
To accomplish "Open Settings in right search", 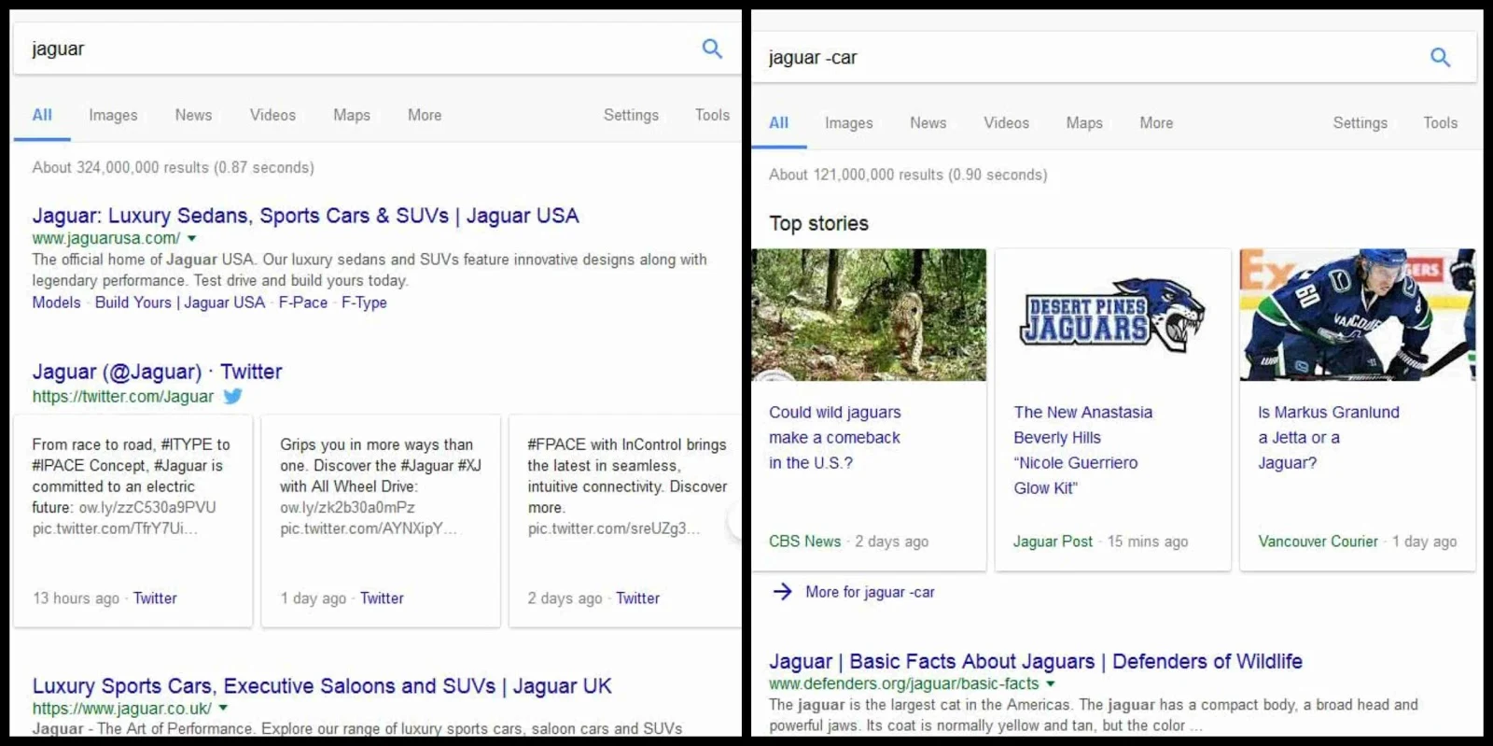I will (1360, 122).
